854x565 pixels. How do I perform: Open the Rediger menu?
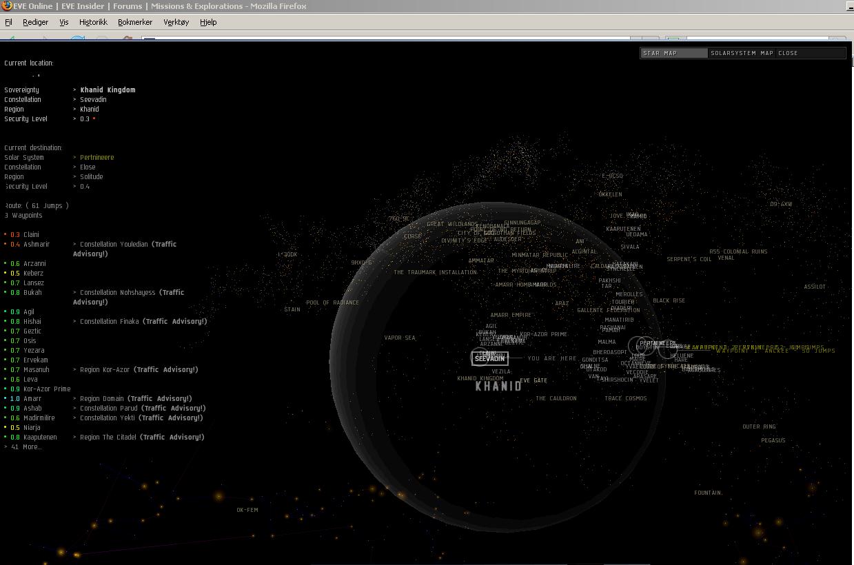pyautogui.click(x=35, y=22)
